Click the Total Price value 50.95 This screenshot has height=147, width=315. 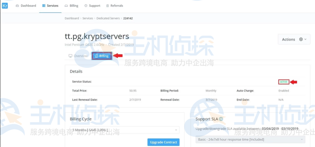pos(133,91)
